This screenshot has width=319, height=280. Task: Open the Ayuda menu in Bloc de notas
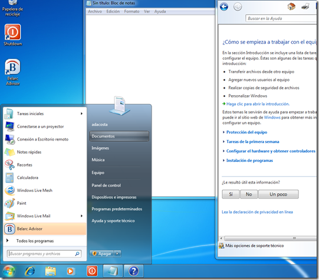[160, 11]
